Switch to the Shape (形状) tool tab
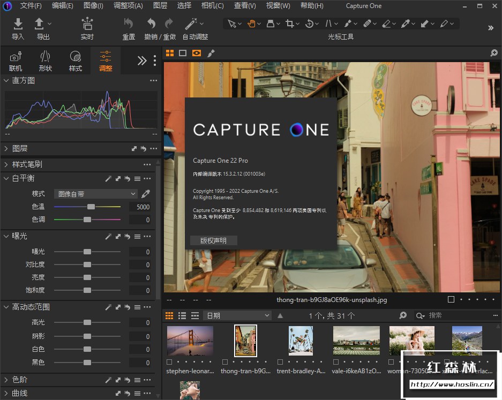The width and height of the screenshot is (502, 400). coord(46,61)
